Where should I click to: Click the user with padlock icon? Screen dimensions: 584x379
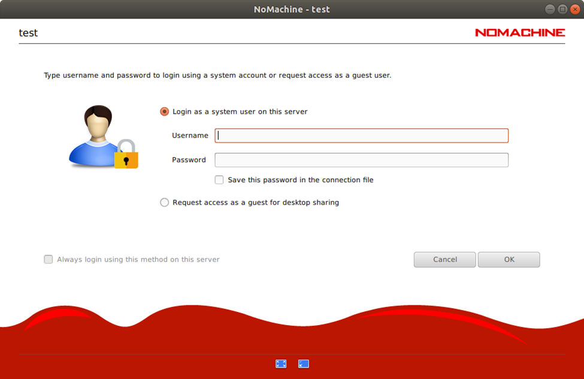point(104,137)
